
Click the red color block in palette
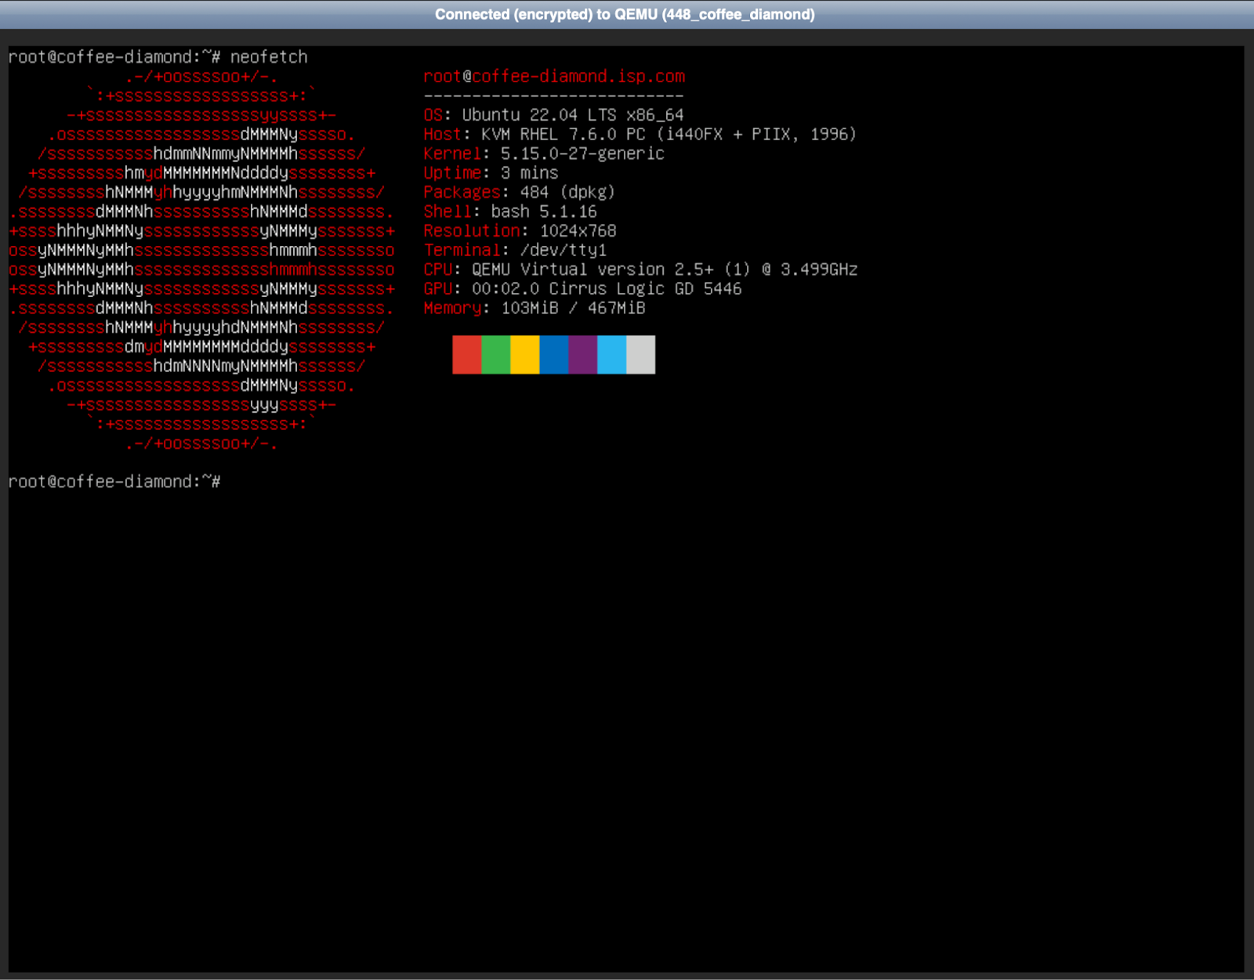[466, 355]
